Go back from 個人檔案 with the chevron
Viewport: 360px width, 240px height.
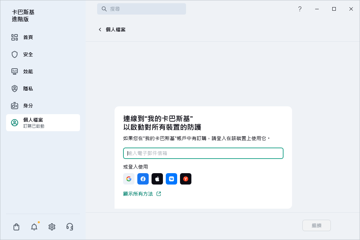coord(100,30)
